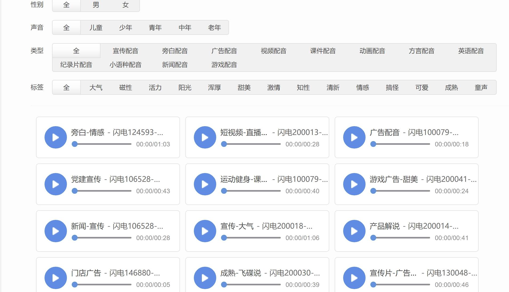Image resolution: width=509 pixels, height=292 pixels.
Task: Click progress slider of 宣传-大气 sample
Action: tap(251, 238)
